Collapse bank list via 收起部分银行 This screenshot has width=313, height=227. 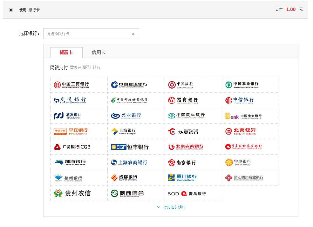pos(171,208)
